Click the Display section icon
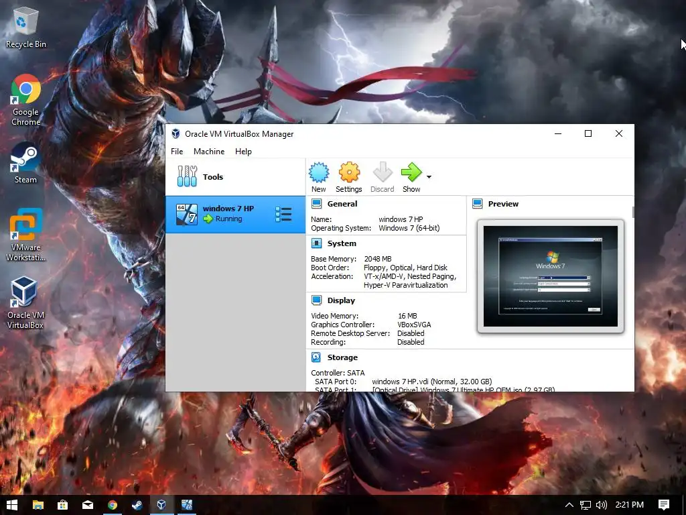This screenshot has height=515, width=686. pyautogui.click(x=316, y=300)
